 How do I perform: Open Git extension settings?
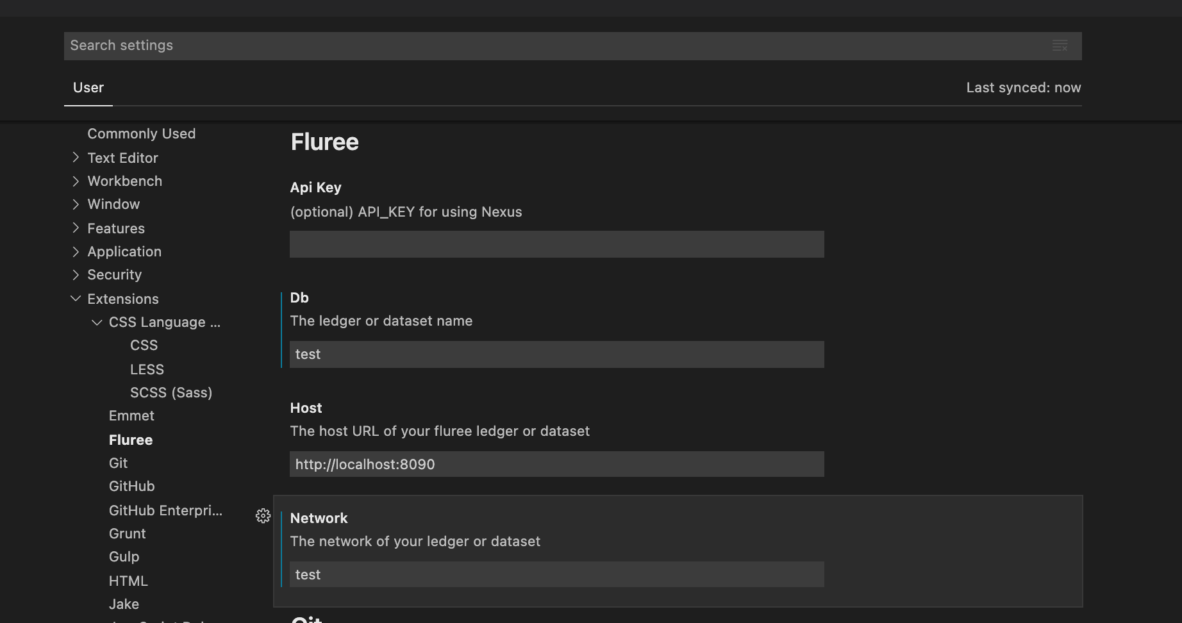point(118,463)
